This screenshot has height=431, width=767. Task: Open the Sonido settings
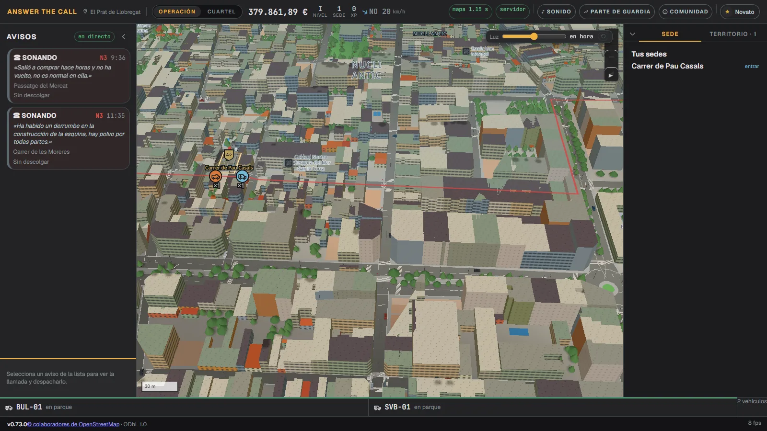[x=556, y=11]
